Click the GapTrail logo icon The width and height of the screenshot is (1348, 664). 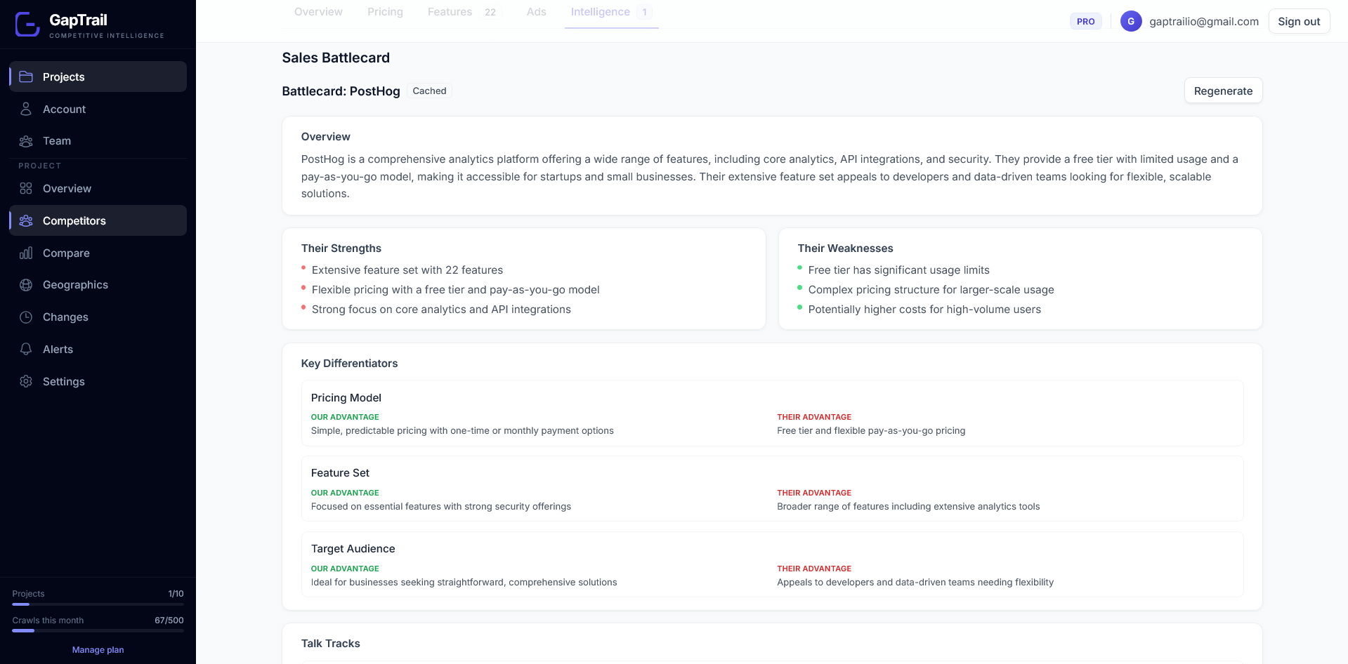(x=27, y=24)
